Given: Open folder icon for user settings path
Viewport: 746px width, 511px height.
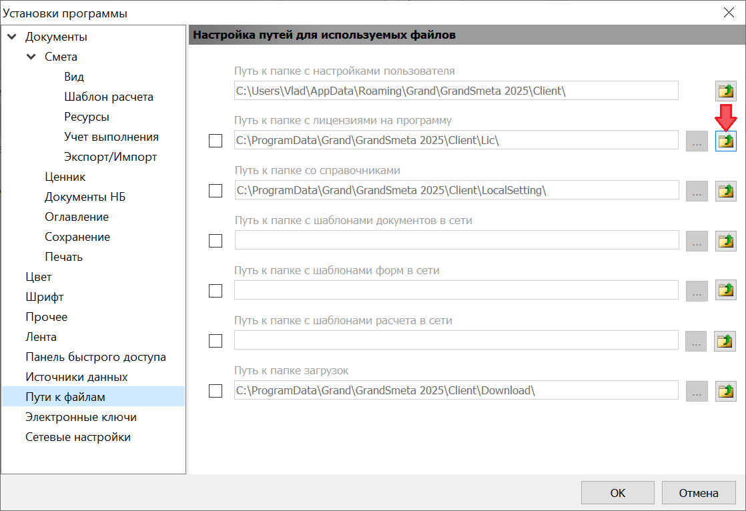Looking at the screenshot, I should (725, 91).
